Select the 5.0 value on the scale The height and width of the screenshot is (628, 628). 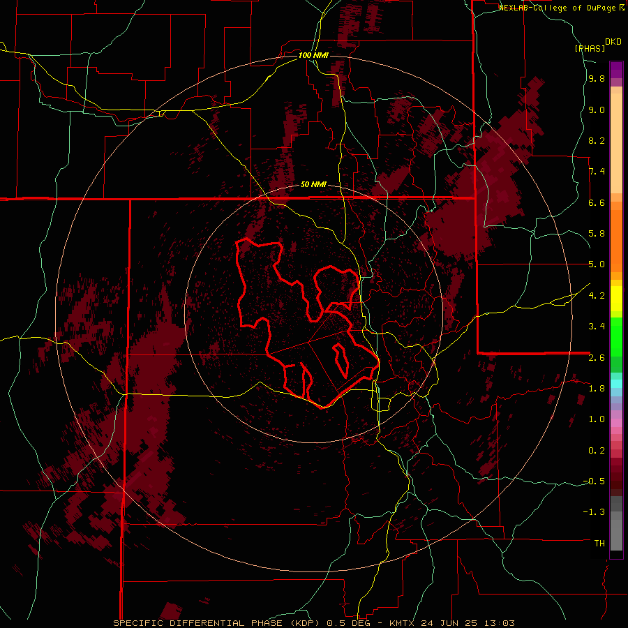pos(597,264)
